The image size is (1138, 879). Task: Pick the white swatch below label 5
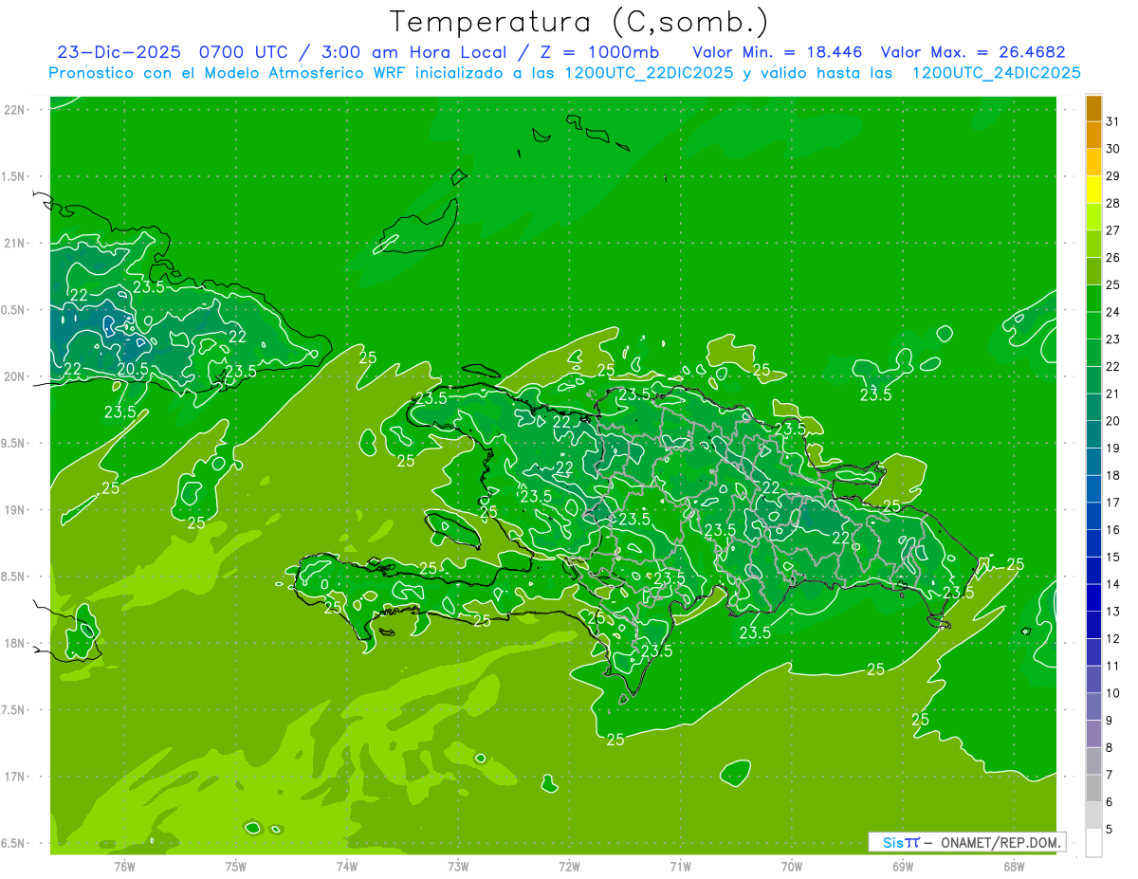(x=1093, y=843)
